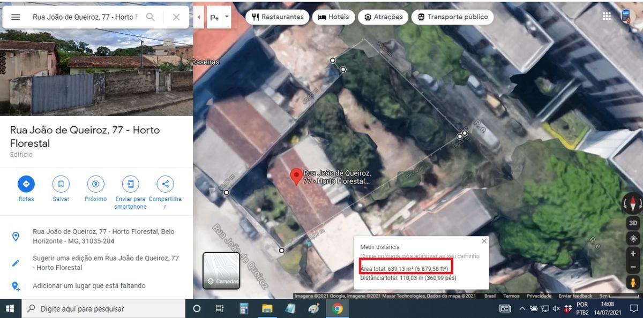Filter by Hotéis

(333, 17)
